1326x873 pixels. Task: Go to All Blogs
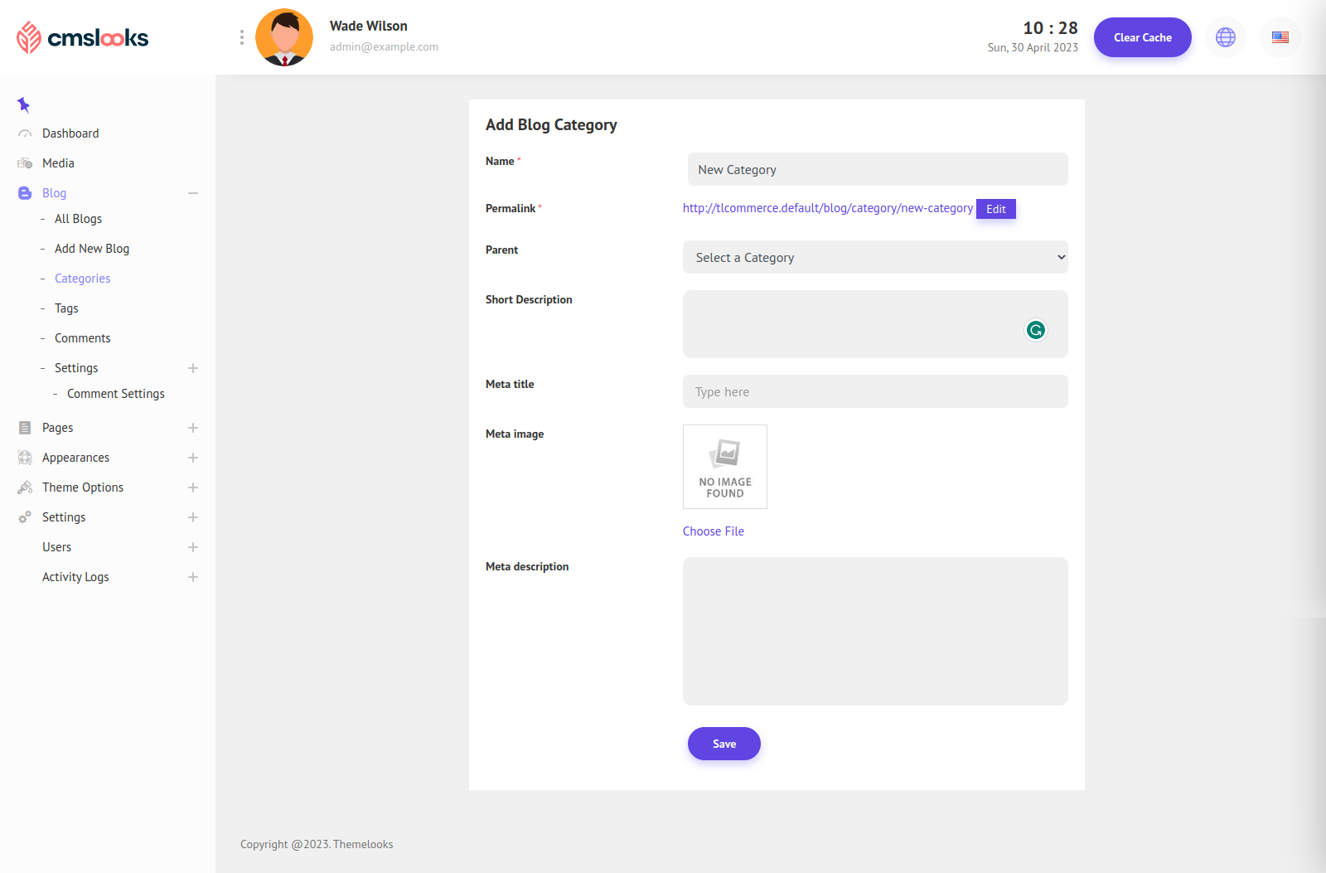(78, 219)
